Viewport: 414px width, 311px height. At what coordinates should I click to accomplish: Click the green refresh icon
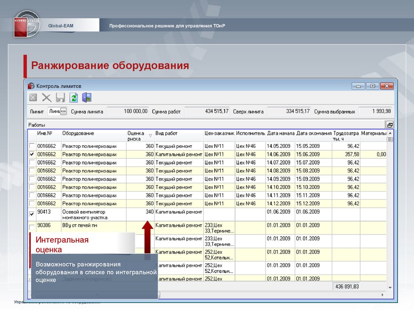coord(74,98)
